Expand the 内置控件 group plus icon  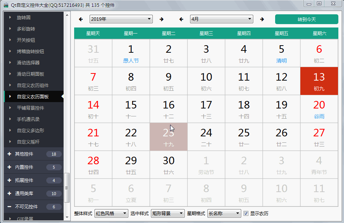[9, 167]
